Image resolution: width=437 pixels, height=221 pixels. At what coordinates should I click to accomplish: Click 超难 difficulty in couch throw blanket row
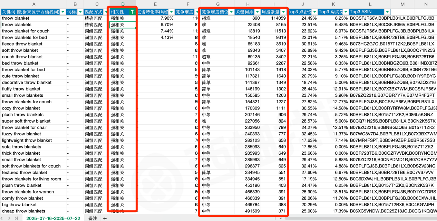click(217, 57)
